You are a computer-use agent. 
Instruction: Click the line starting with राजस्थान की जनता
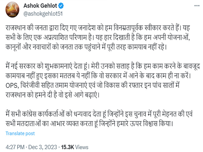(98, 28)
